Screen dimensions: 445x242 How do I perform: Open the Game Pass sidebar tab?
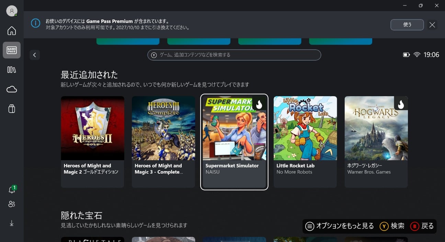(12, 50)
